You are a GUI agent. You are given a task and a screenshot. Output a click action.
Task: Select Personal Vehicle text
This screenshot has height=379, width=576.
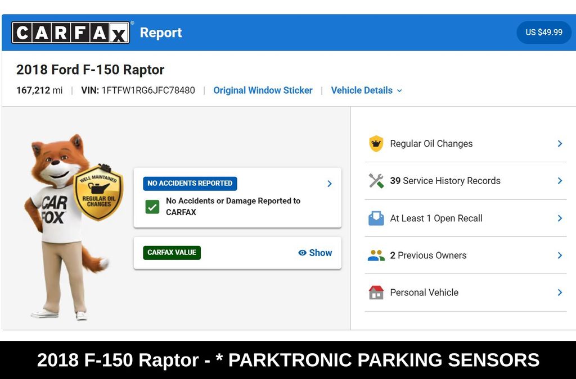(424, 293)
